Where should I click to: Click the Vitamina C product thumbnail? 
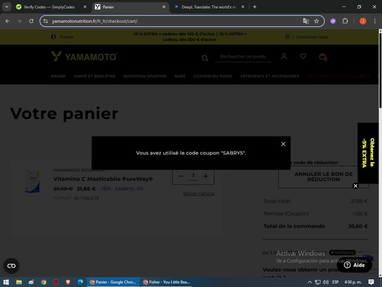[x=32, y=182]
